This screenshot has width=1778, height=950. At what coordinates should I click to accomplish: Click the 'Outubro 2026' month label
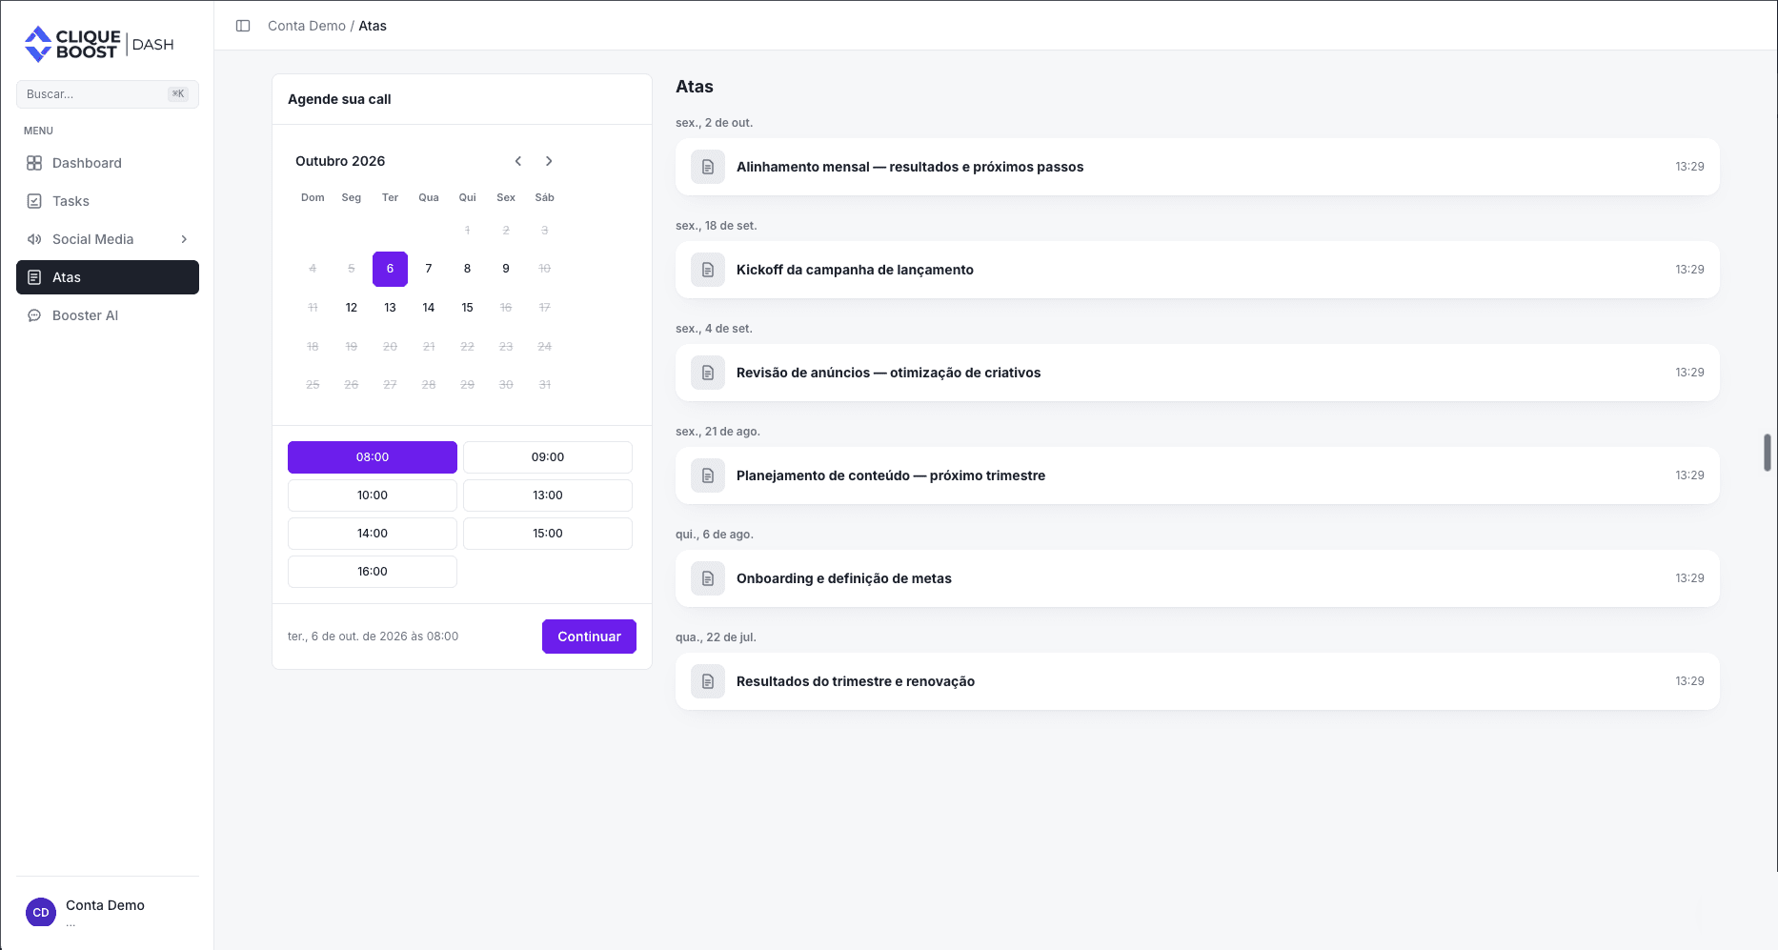pos(340,161)
